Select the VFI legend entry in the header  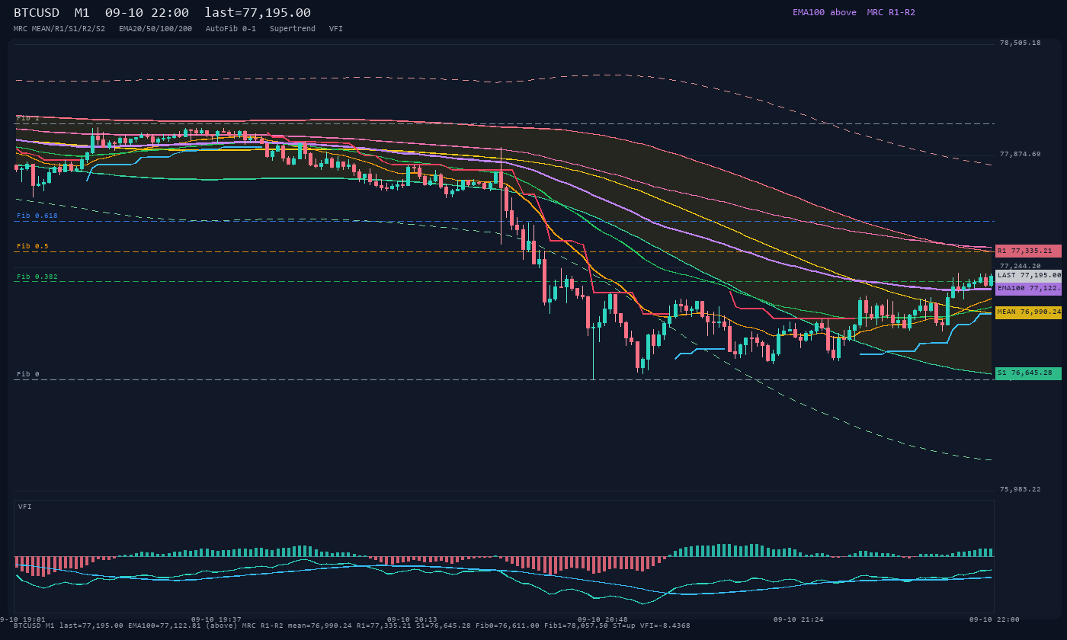[336, 28]
